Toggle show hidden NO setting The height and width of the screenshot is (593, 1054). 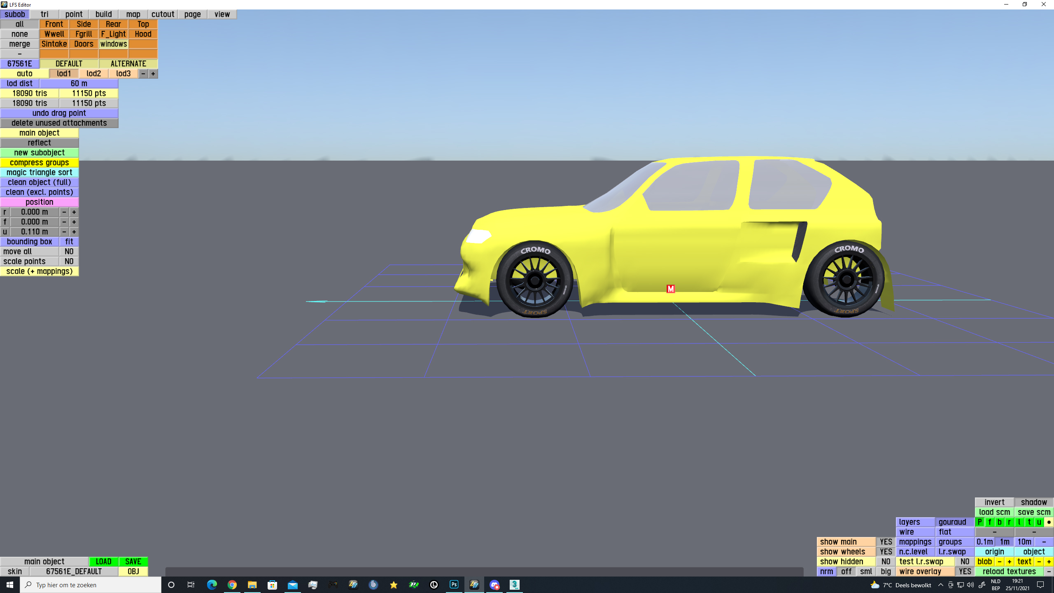886,562
